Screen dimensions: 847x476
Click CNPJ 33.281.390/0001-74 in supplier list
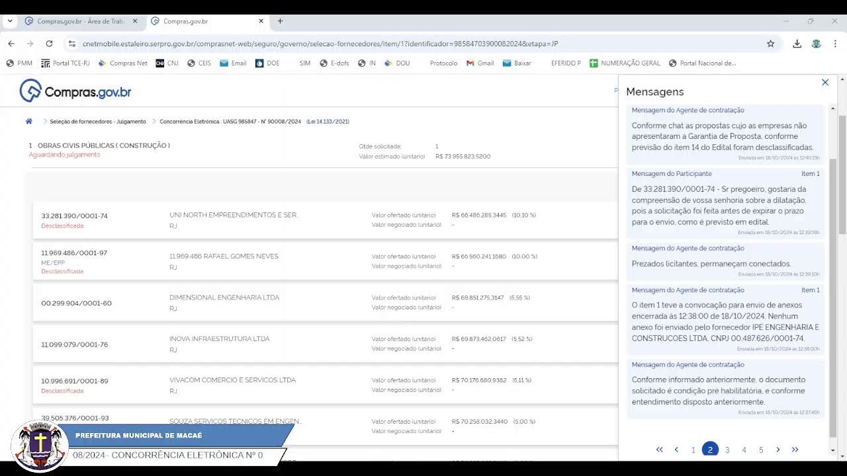point(74,216)
